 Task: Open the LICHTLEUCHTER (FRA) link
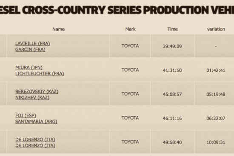coord(40,74)
